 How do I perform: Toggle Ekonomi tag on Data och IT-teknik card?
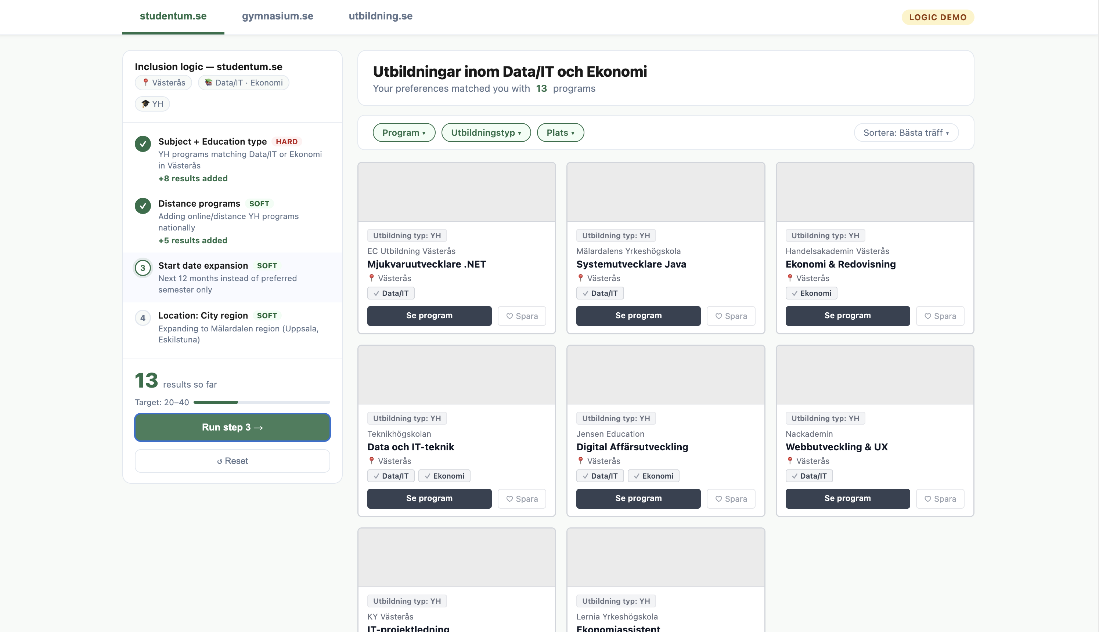pos(444,476)
